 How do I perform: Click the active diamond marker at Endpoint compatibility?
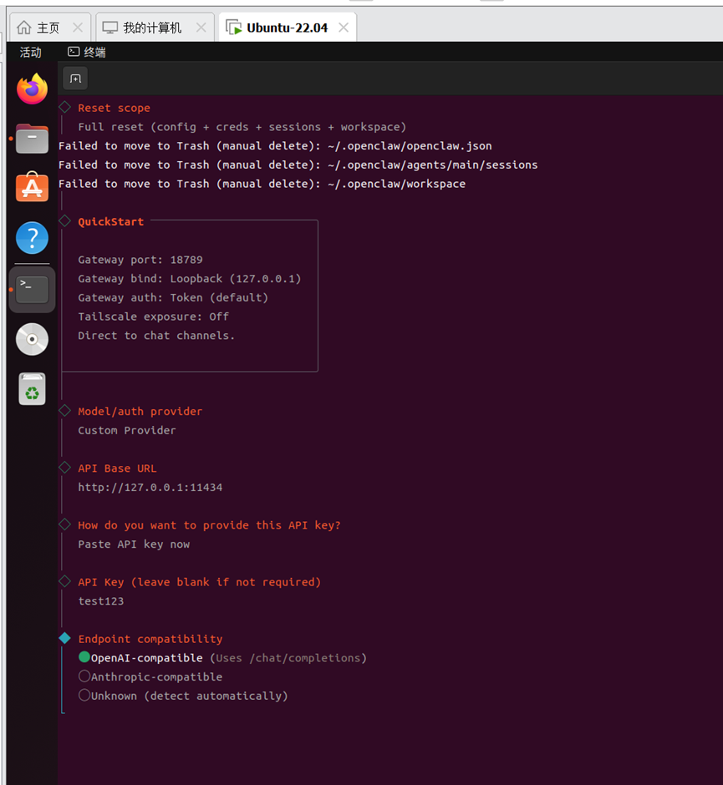coord(64,638)
